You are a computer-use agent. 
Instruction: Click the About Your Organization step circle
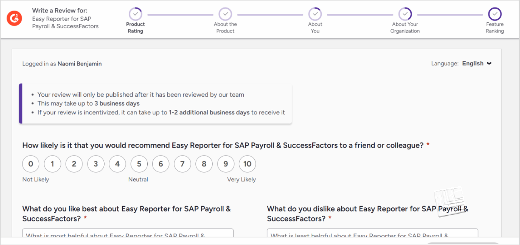pyautogui.click(x=405, y=14)
